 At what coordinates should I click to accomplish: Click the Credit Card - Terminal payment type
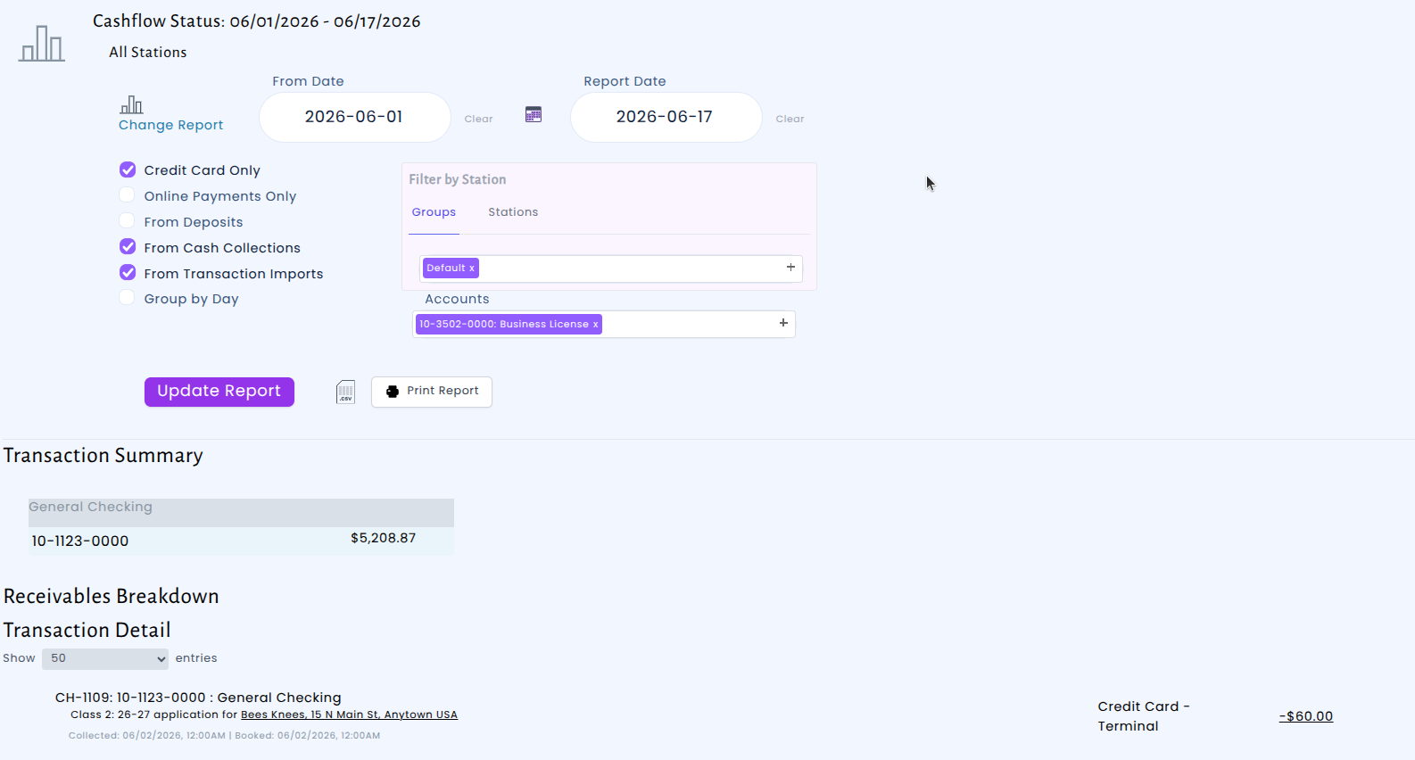1144,716
